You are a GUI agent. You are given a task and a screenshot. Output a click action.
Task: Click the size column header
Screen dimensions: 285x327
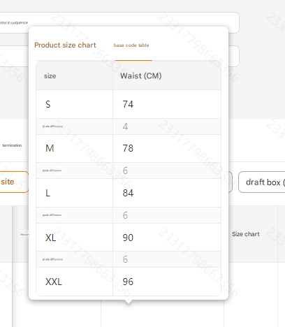[x=50, y=76]
